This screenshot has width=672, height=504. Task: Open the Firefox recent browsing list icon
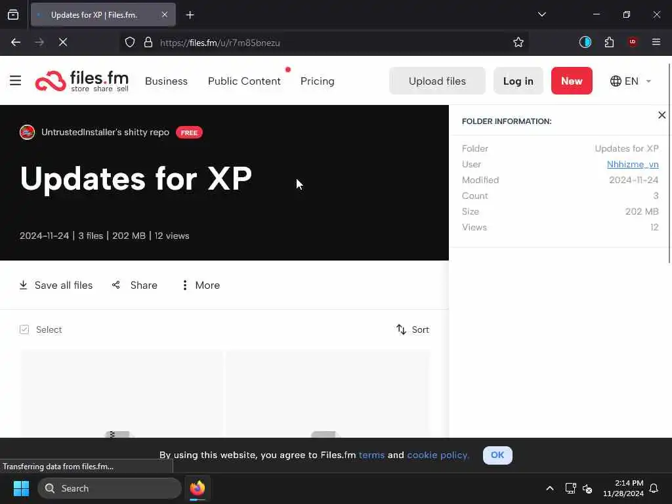pos(13,15)
